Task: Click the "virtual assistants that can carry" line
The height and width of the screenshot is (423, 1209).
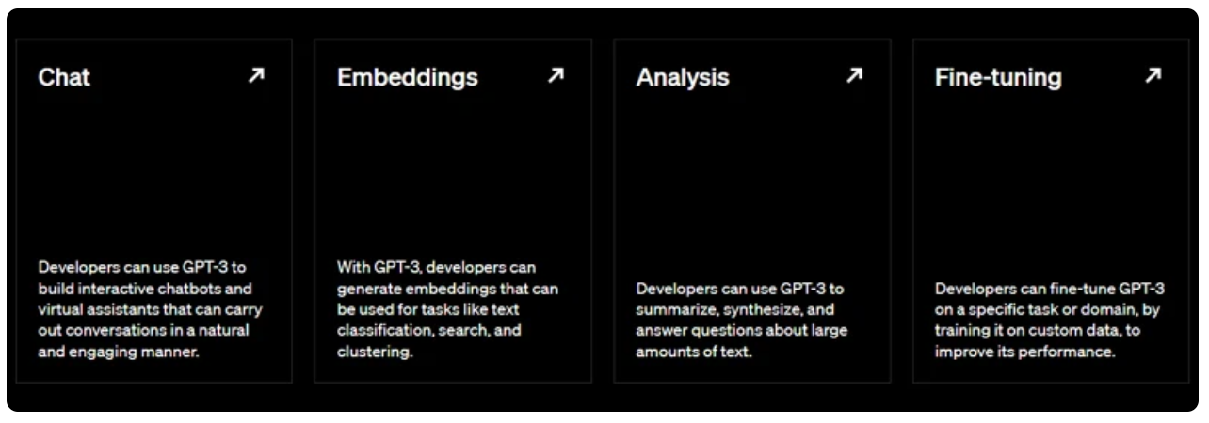Action: tap(151, 309)
